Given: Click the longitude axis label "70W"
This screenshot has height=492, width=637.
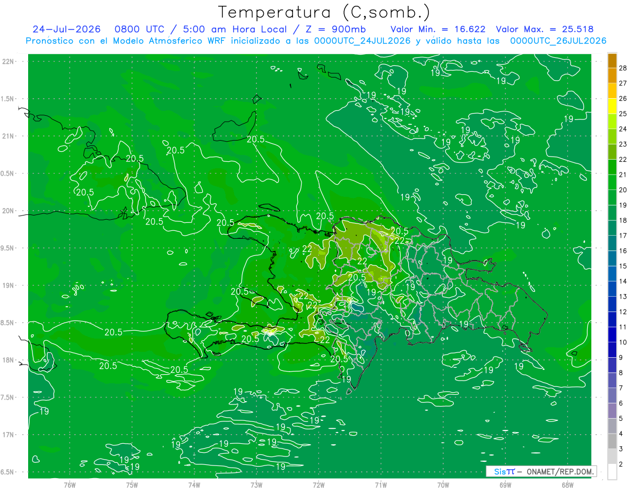Looking at the screenshot, I should (443, 485).
